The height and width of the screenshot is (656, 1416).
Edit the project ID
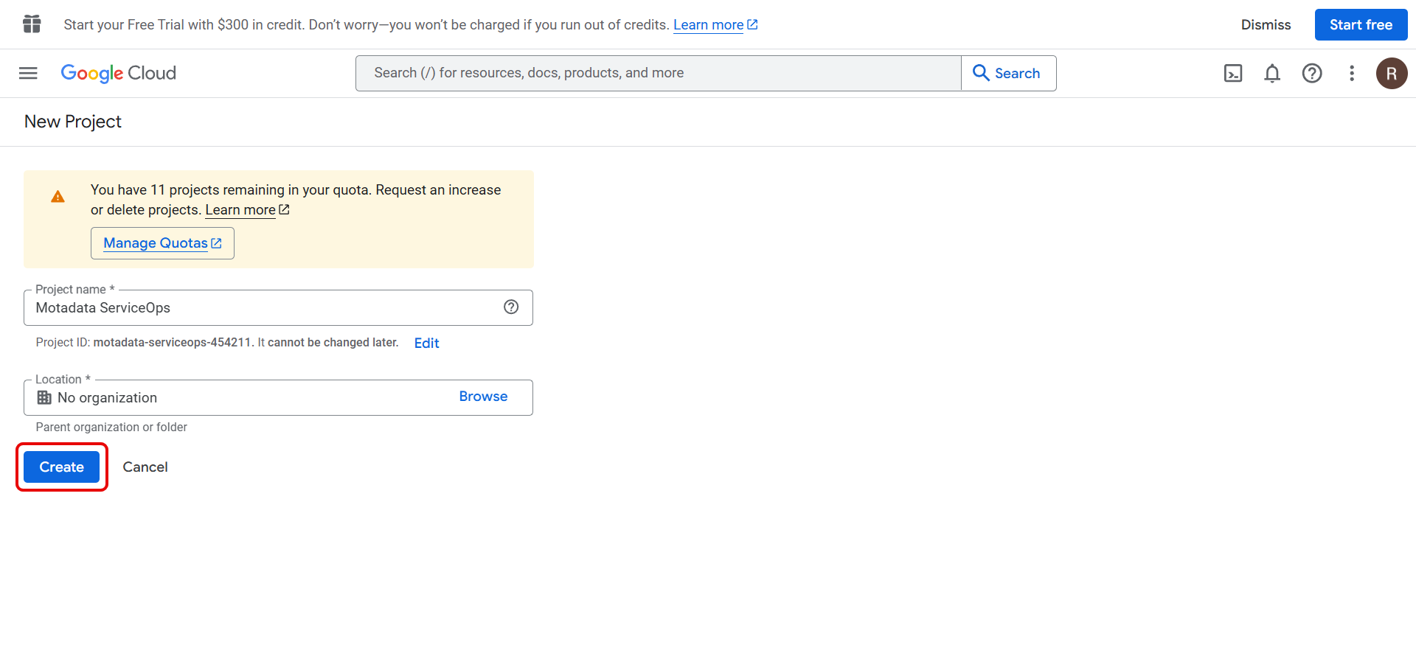(x=426, y=343)
